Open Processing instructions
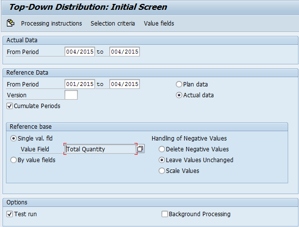 [x=51, y=24]
